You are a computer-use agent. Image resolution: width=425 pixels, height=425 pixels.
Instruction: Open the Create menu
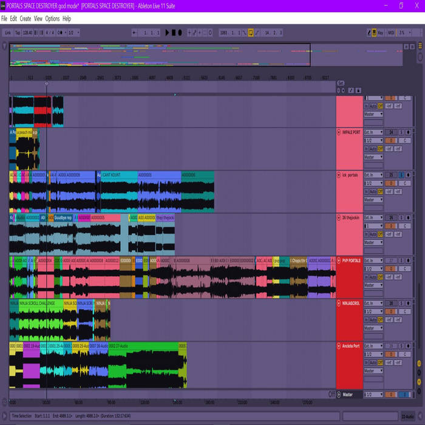pyautogui.click(x=25, y=19)
